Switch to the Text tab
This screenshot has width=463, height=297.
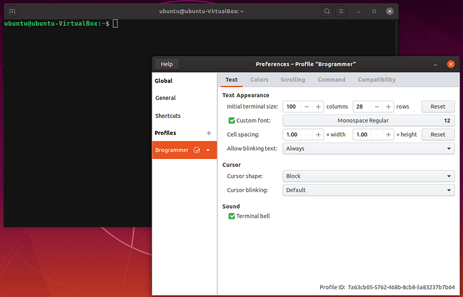tap(232, 80)
